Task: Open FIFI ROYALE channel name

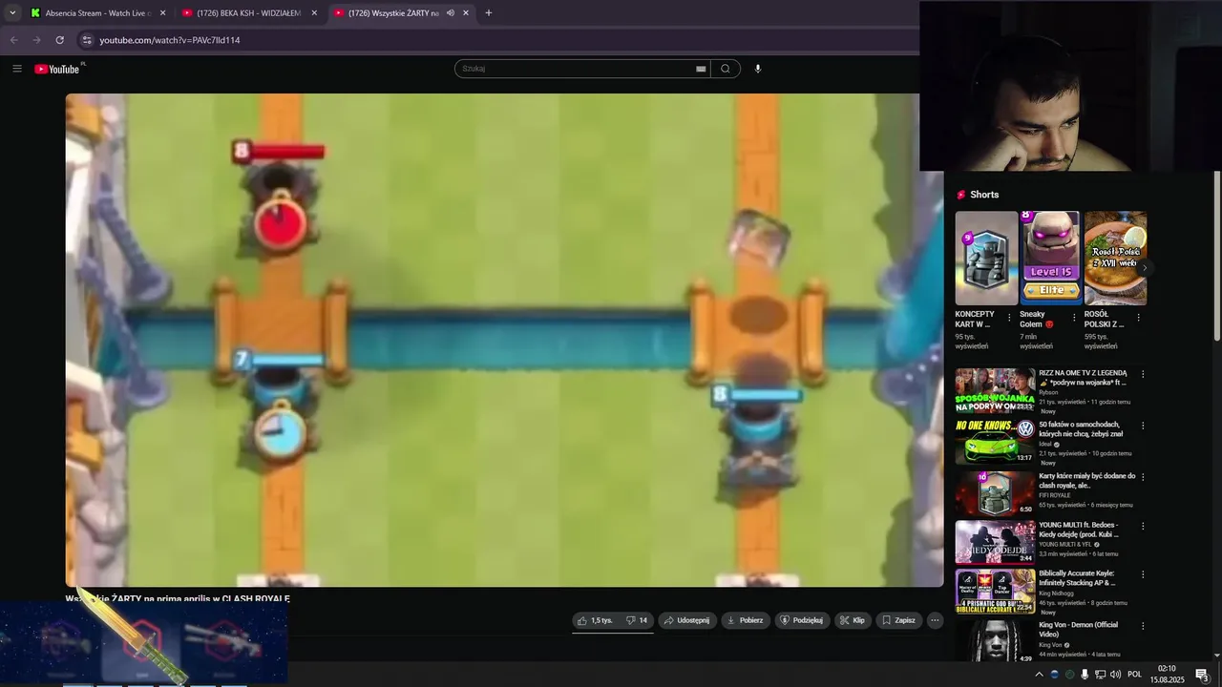Action: 1055,495
